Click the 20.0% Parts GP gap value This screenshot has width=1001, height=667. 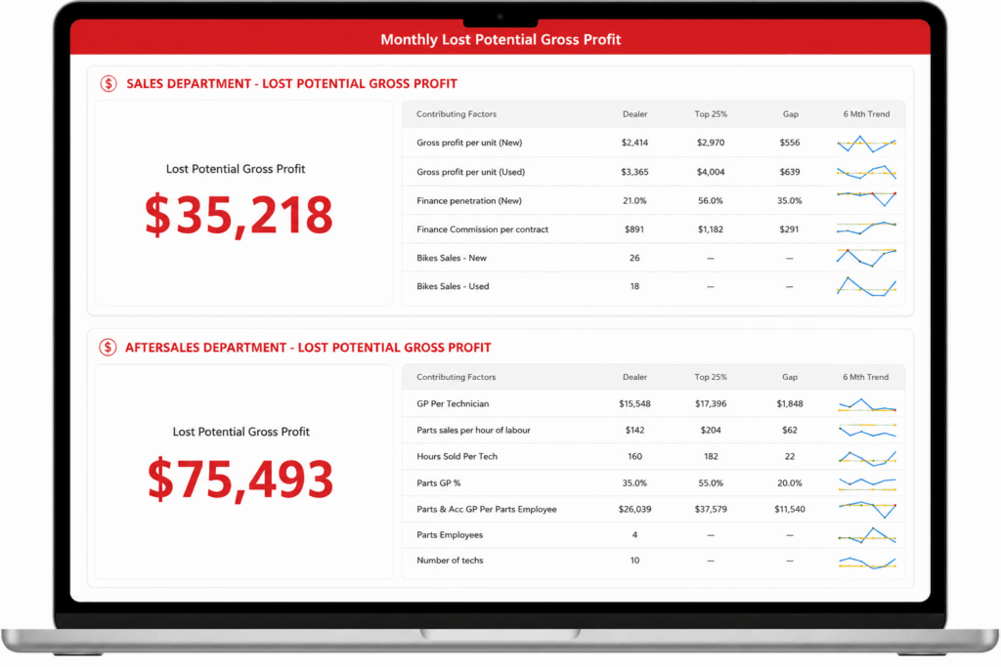pos(790,482)
